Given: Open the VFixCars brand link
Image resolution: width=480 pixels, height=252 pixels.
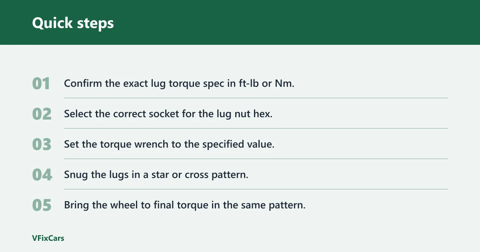Looking at the screenshot, I should 48,238.
